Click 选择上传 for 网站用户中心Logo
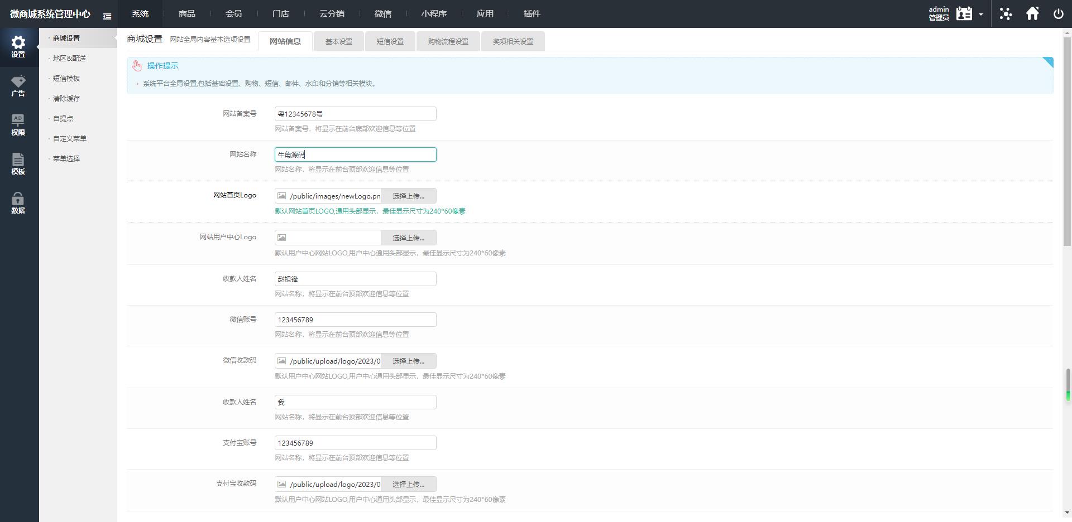Image resolution: width=1072 pixels, height=522 pixels. pyautogui.click(x=408, y=238)
